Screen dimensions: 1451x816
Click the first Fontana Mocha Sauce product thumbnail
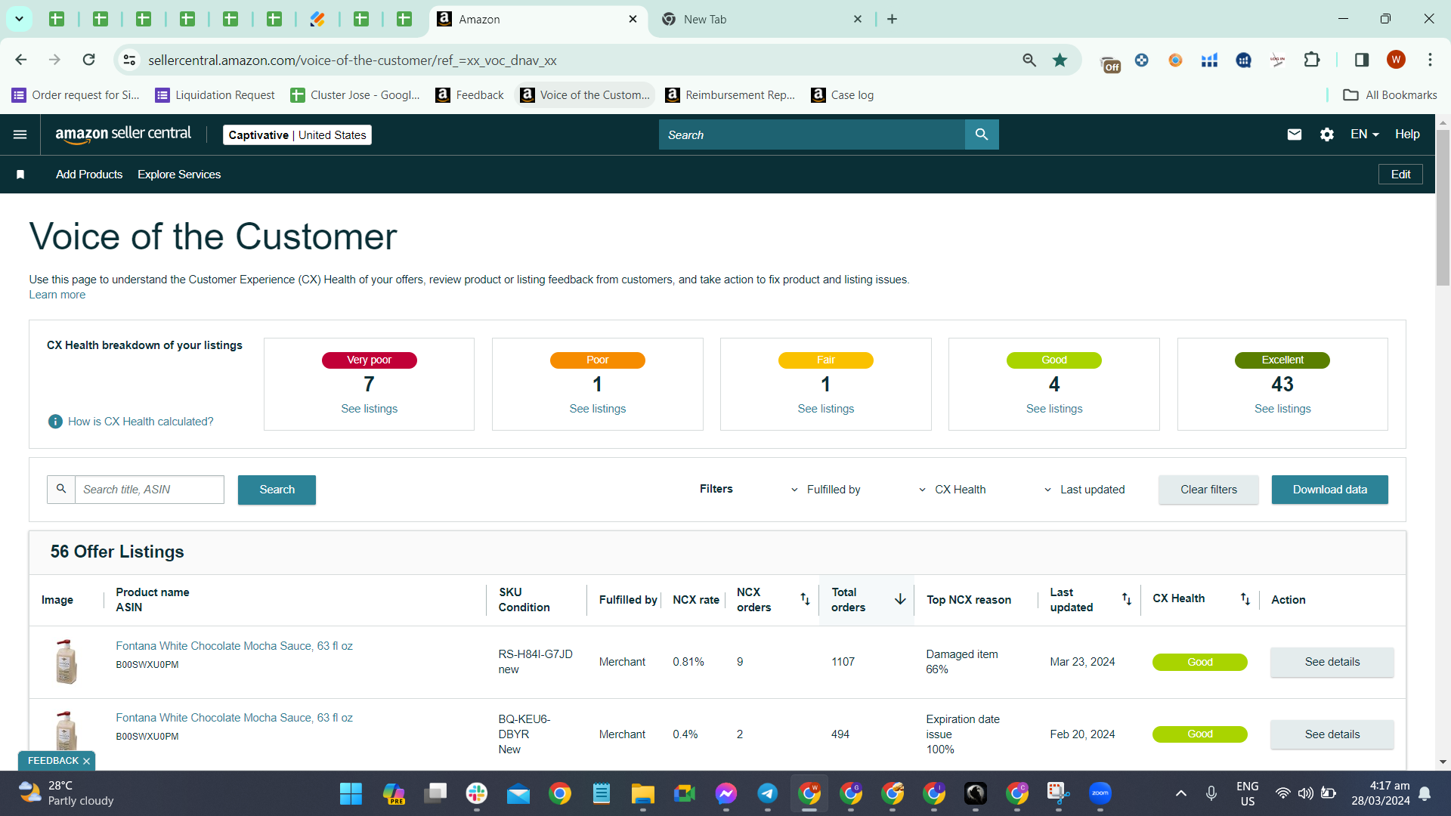tap(67, 662)
